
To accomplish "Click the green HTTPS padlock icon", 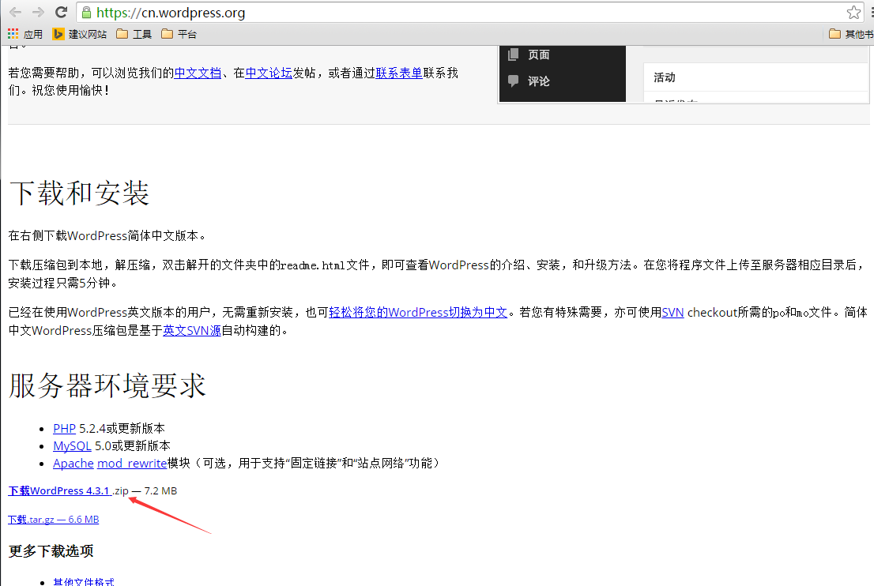I will click(87, 13).
